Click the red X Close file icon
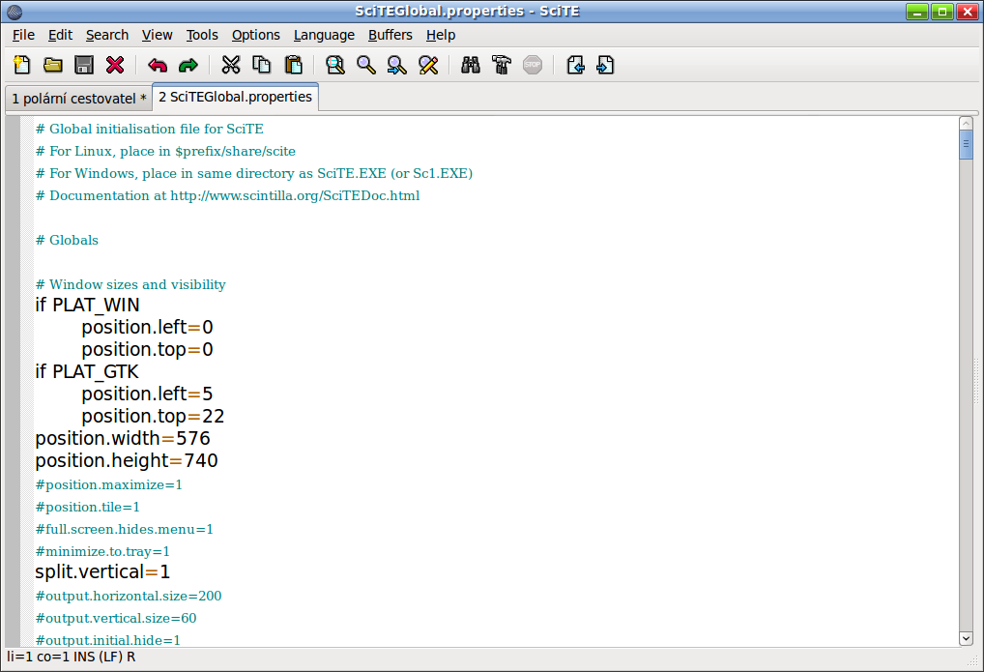This screenshot has height=672, width=984. [115, 65]
